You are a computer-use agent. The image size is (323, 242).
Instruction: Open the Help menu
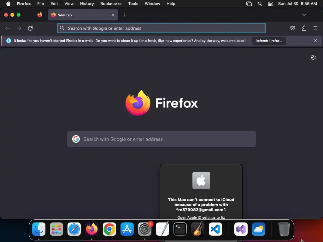171,4
